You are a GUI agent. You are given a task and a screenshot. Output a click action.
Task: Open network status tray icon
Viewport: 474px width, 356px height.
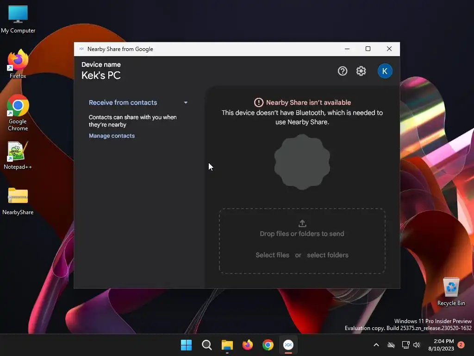(x=405, y=345)
